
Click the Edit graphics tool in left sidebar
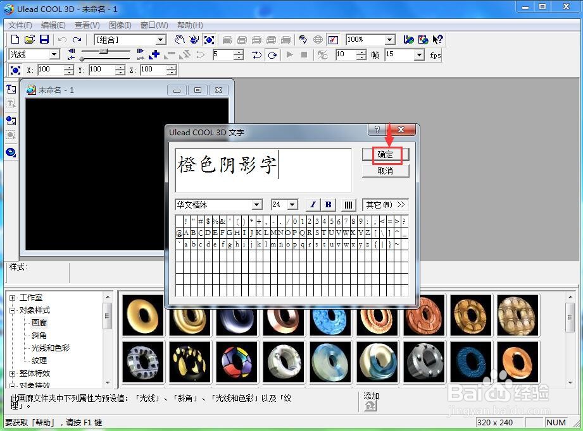[x=11, y=135]
